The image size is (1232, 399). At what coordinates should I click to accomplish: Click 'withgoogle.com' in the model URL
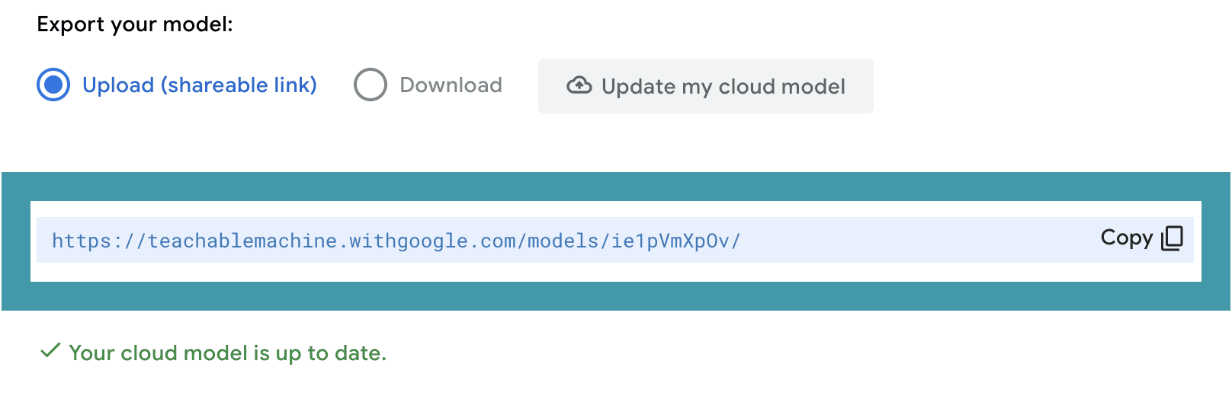click(432, 241)
